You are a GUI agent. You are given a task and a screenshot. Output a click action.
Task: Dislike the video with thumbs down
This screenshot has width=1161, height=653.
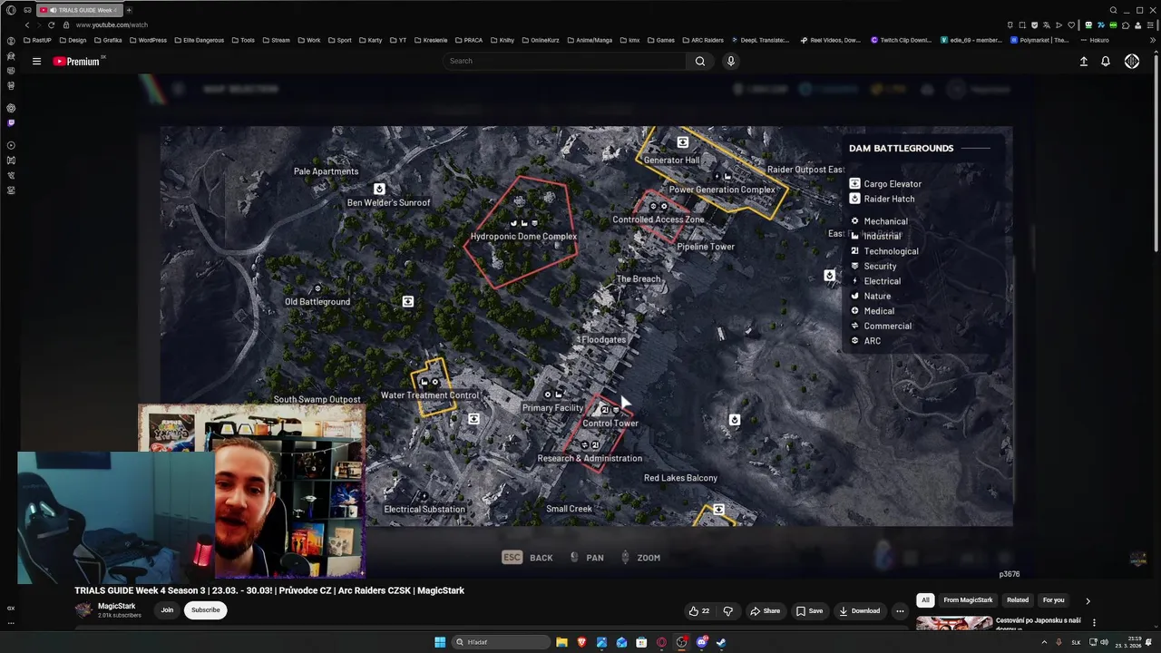(x=727, y=610)
